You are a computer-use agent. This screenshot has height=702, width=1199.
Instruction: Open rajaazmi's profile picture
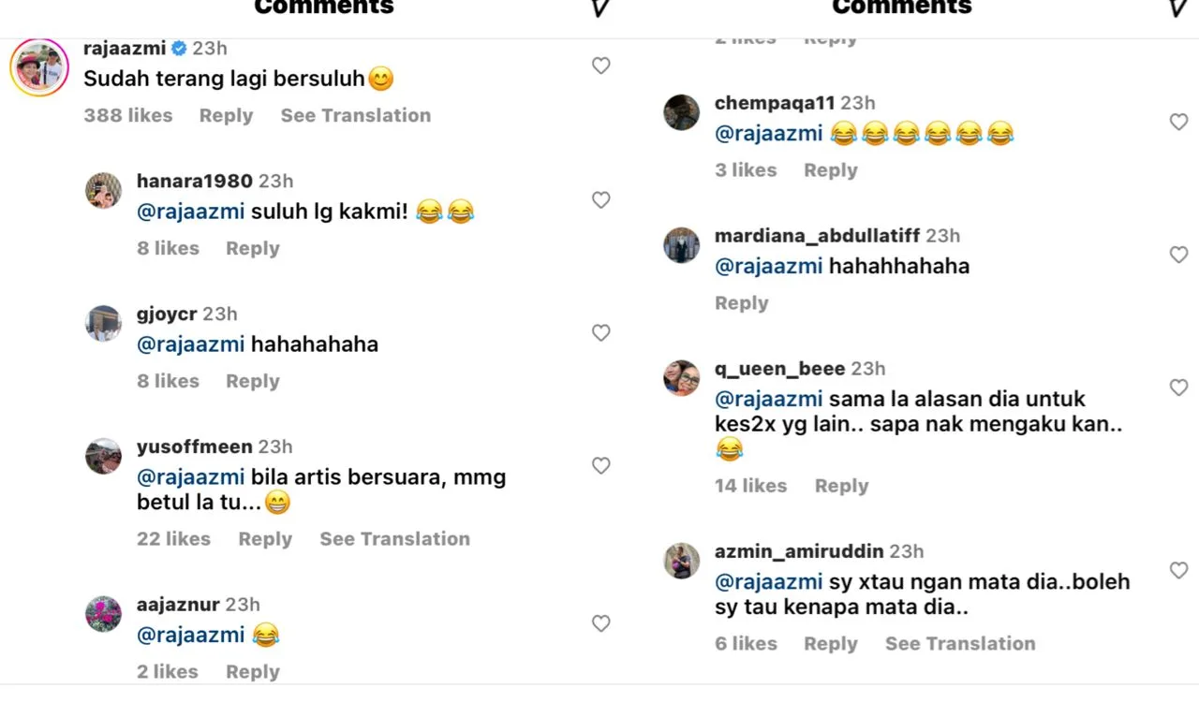coord(39,68)
